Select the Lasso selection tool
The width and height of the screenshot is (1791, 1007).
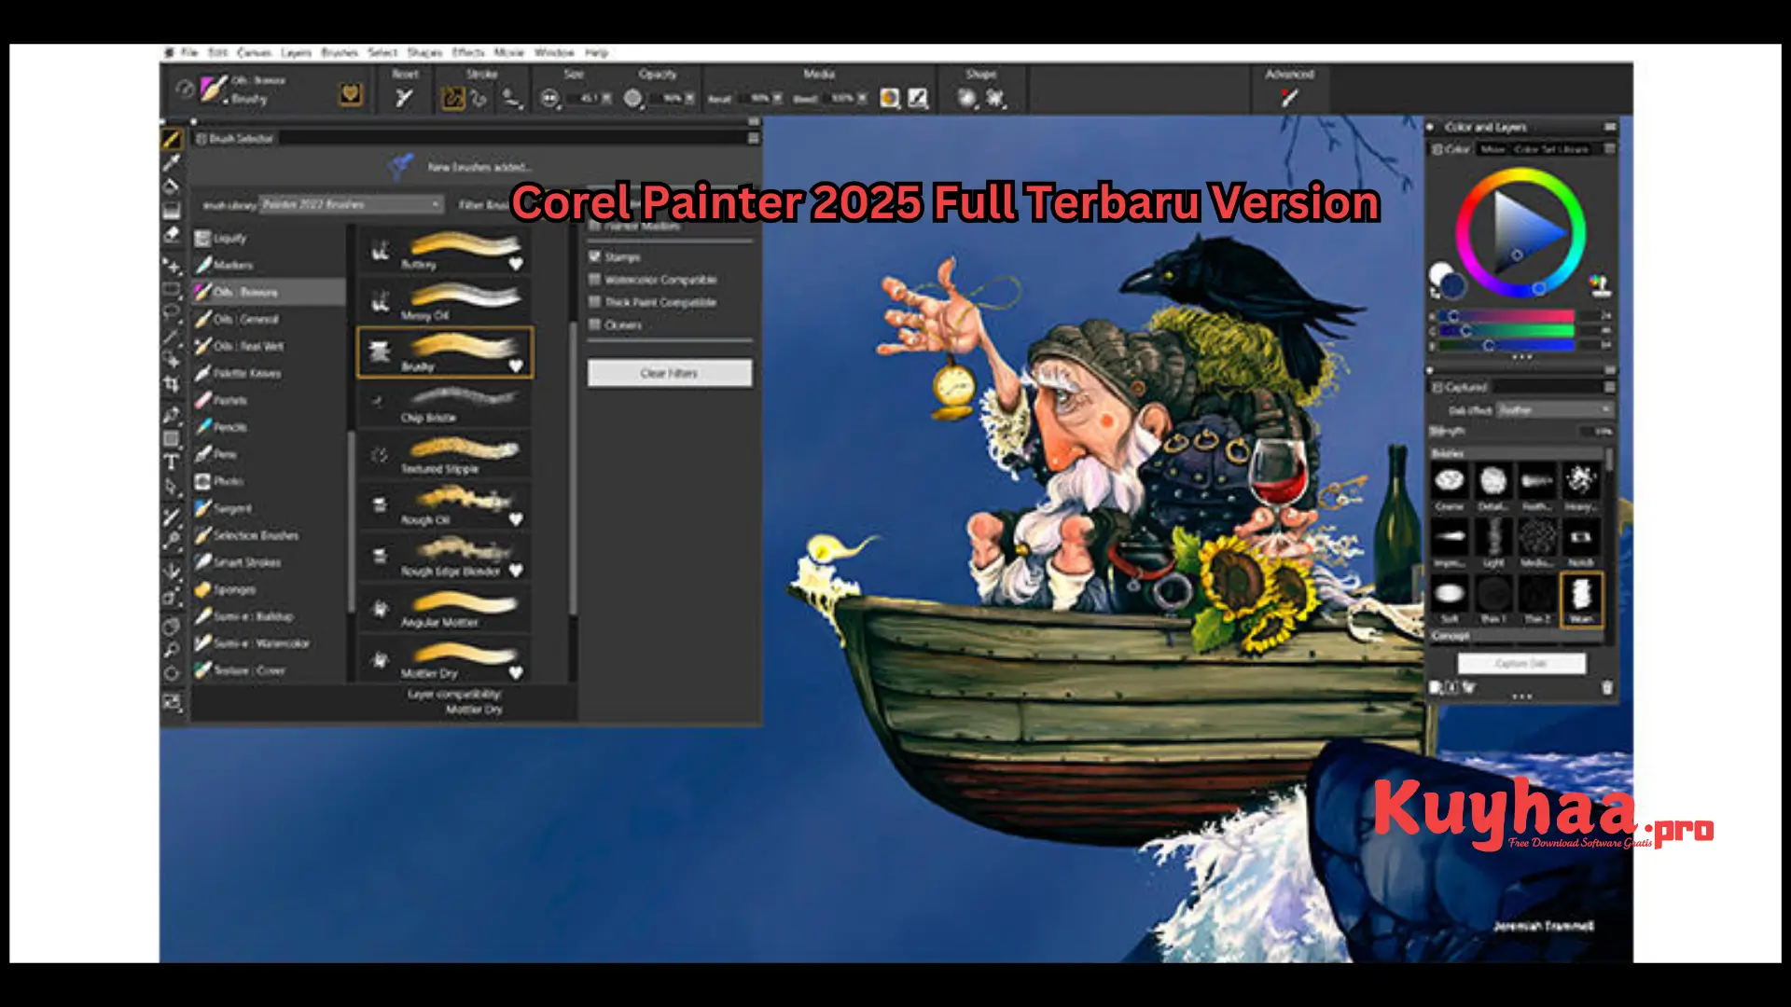172,310
